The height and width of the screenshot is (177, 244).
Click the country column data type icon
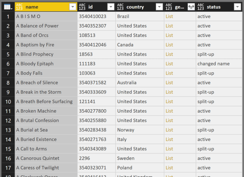coord(120,7)
